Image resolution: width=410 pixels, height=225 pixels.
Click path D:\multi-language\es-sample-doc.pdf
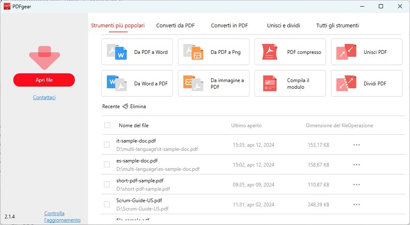point(158,169)
